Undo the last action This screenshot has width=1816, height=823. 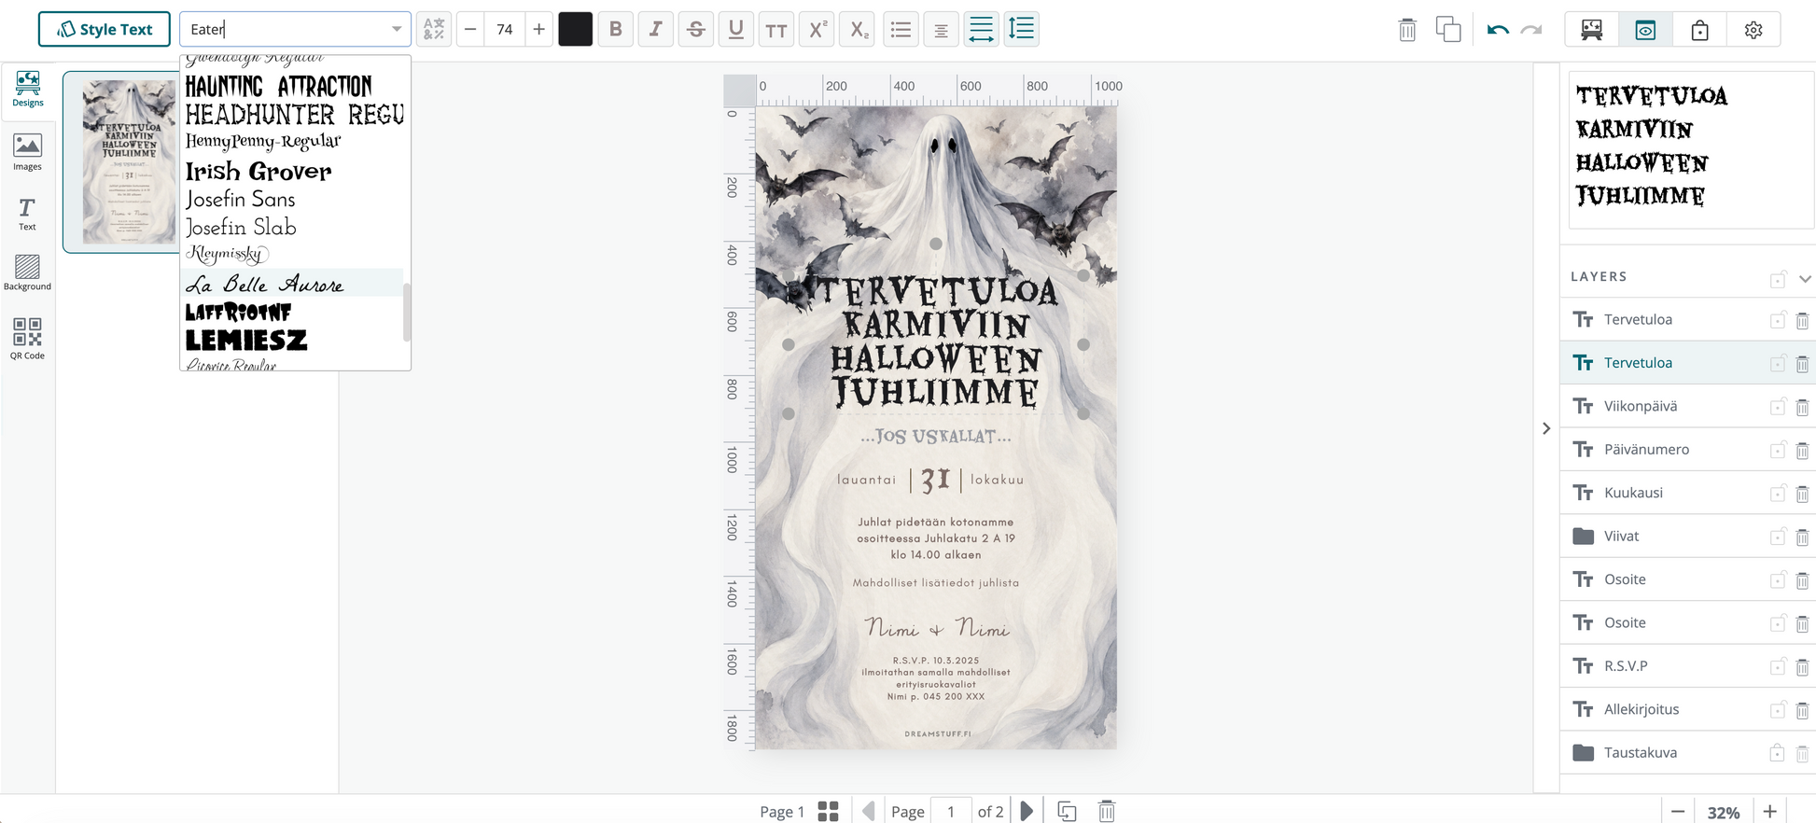click(x=1498, y=30)
